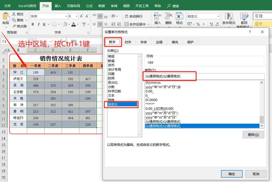Apply comma style

pos(204,24)
